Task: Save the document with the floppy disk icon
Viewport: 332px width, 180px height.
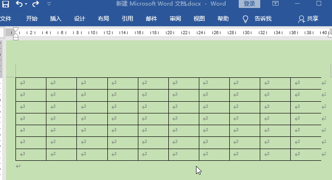Action: (x=6, y=4)
